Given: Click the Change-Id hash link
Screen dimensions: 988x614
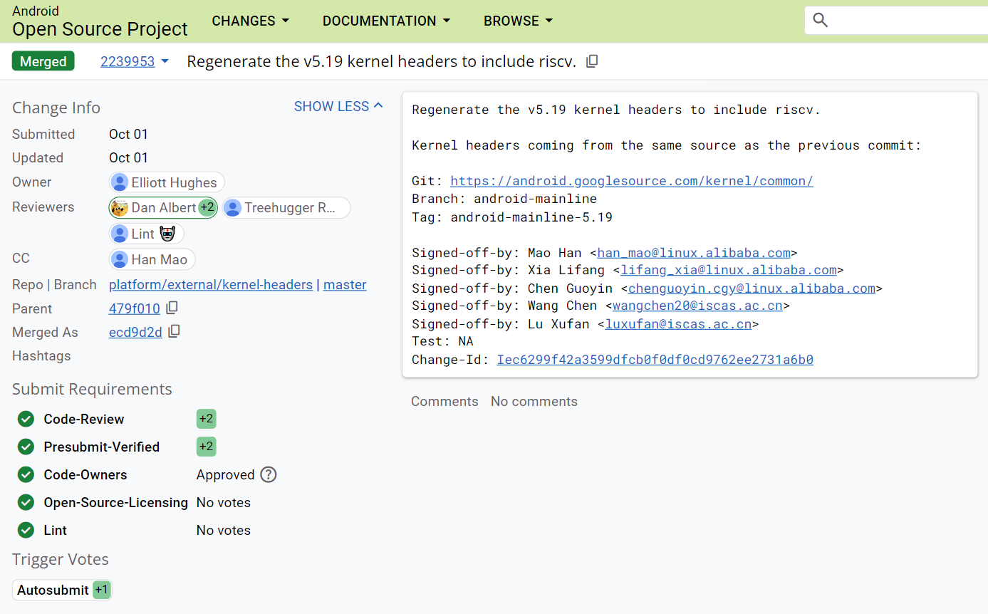Looking at the screenshot, I should 655,360.
